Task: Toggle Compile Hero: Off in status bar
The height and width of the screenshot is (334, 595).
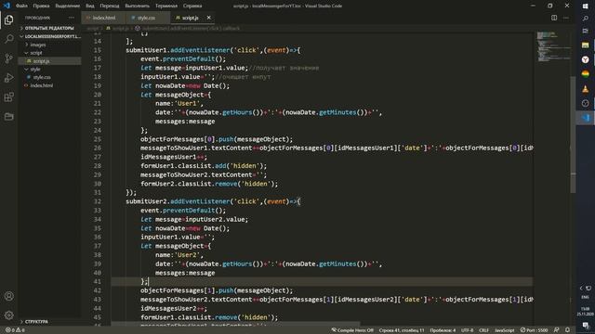Action: [352, 330]
